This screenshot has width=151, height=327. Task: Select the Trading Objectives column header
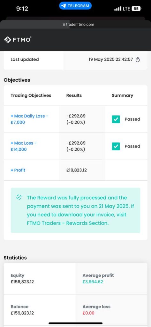[x=31, y=95]
